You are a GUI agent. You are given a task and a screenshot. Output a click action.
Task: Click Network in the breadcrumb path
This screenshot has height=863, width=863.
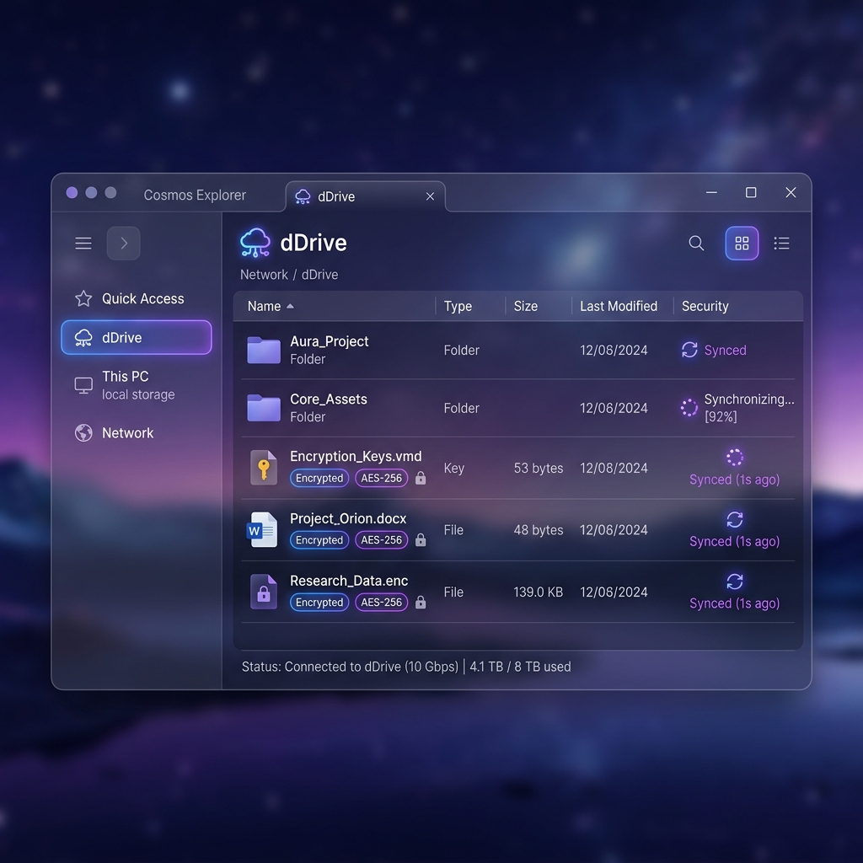264,275
